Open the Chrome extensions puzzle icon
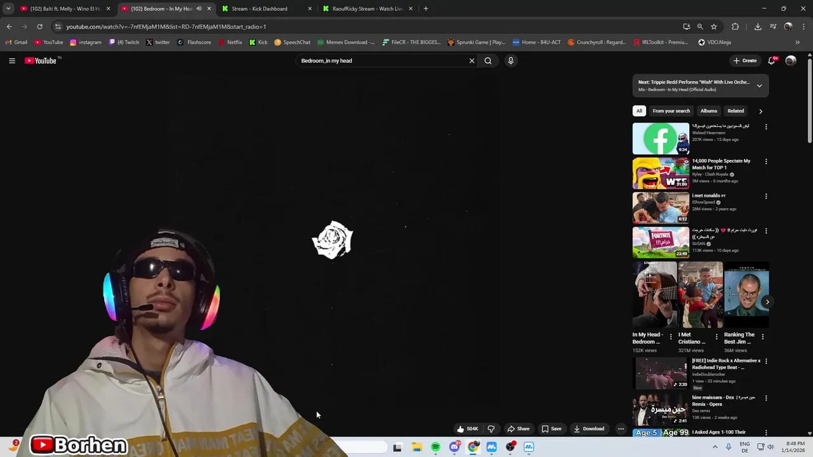The width and height of the screenshot is (813, 457). click(736, 27)
